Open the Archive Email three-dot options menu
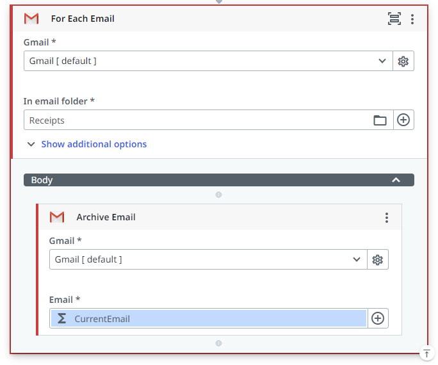The width and height of the screenshot is (438, 365). click(x=387, y=218)
